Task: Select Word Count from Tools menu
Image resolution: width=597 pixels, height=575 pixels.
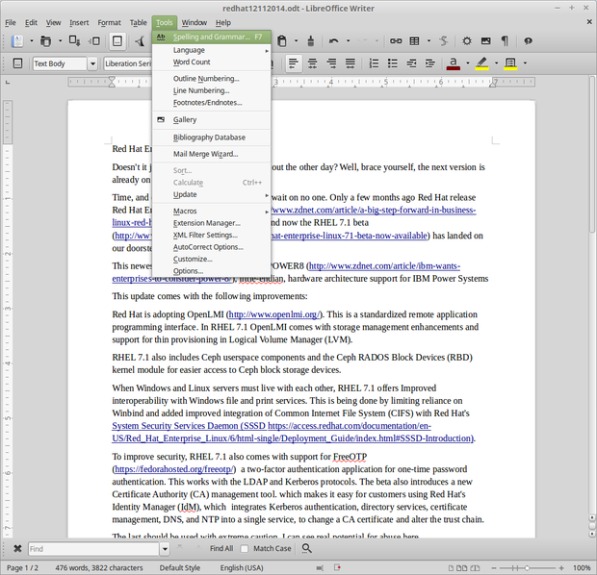Action: click(x=192, y=62)
